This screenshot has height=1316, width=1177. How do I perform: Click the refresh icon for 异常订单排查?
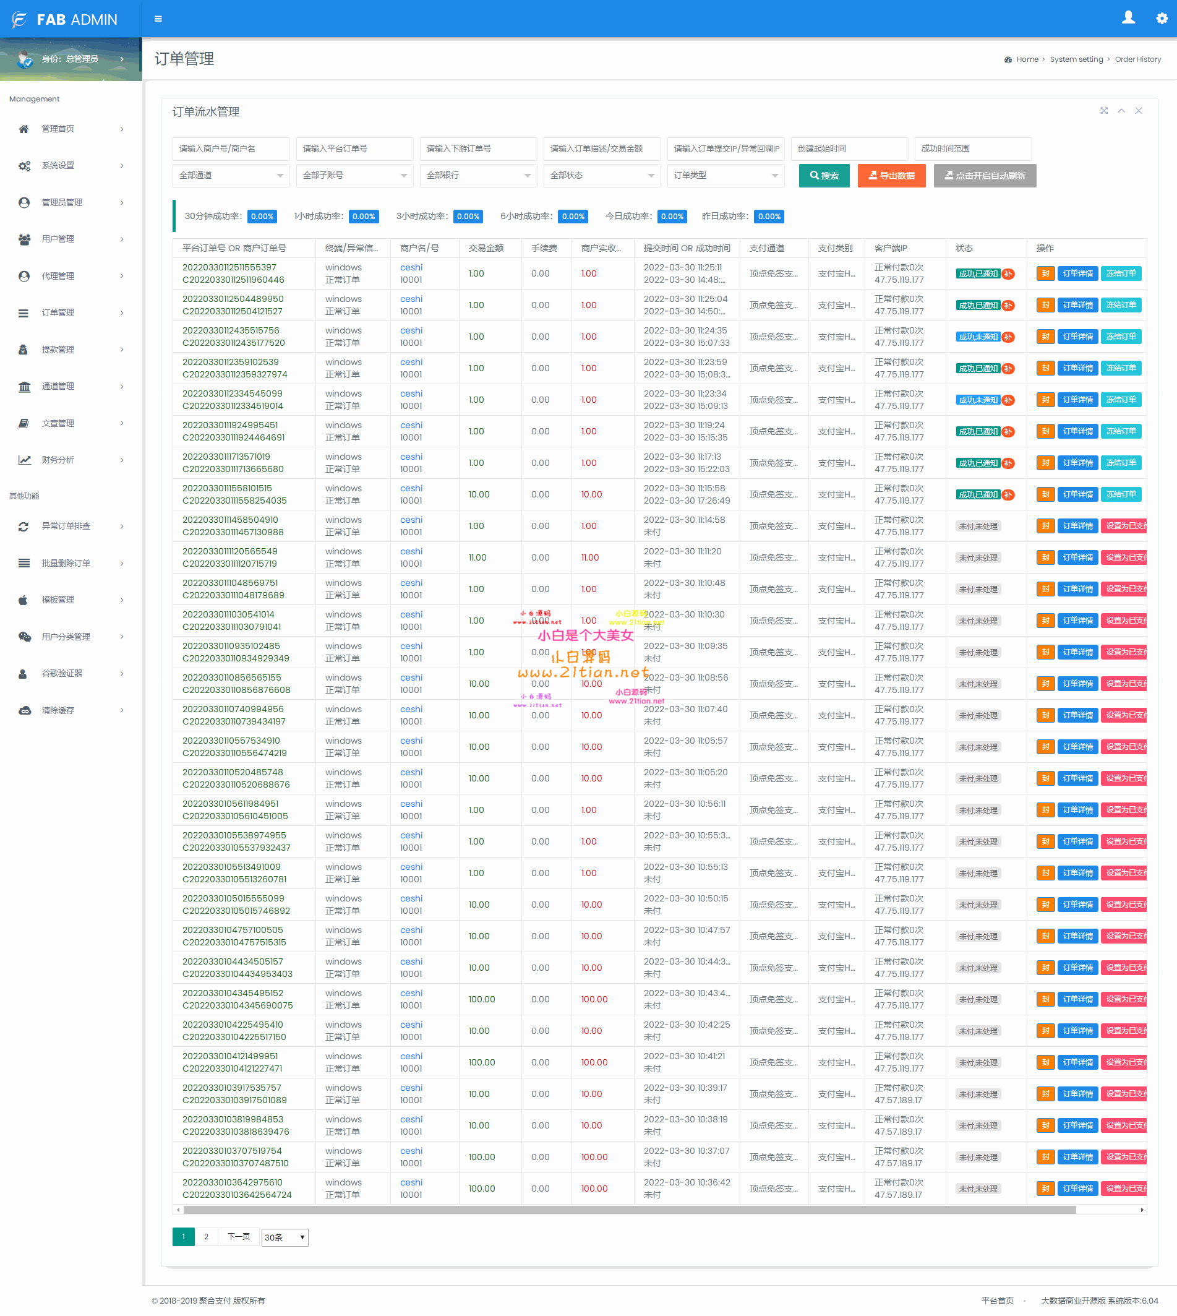pos(24,526)
